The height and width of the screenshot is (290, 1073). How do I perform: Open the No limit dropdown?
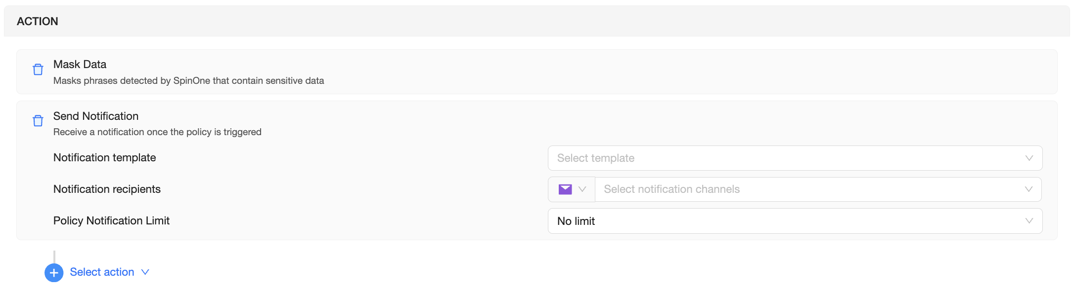coord(786,221)
